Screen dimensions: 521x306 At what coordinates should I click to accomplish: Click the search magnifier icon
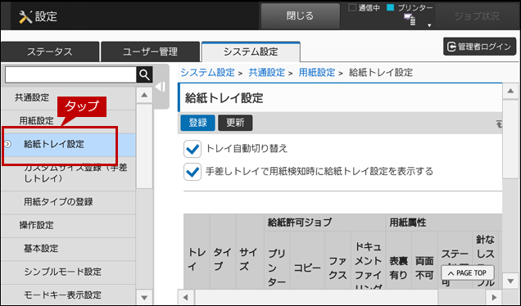click(144, 74)
